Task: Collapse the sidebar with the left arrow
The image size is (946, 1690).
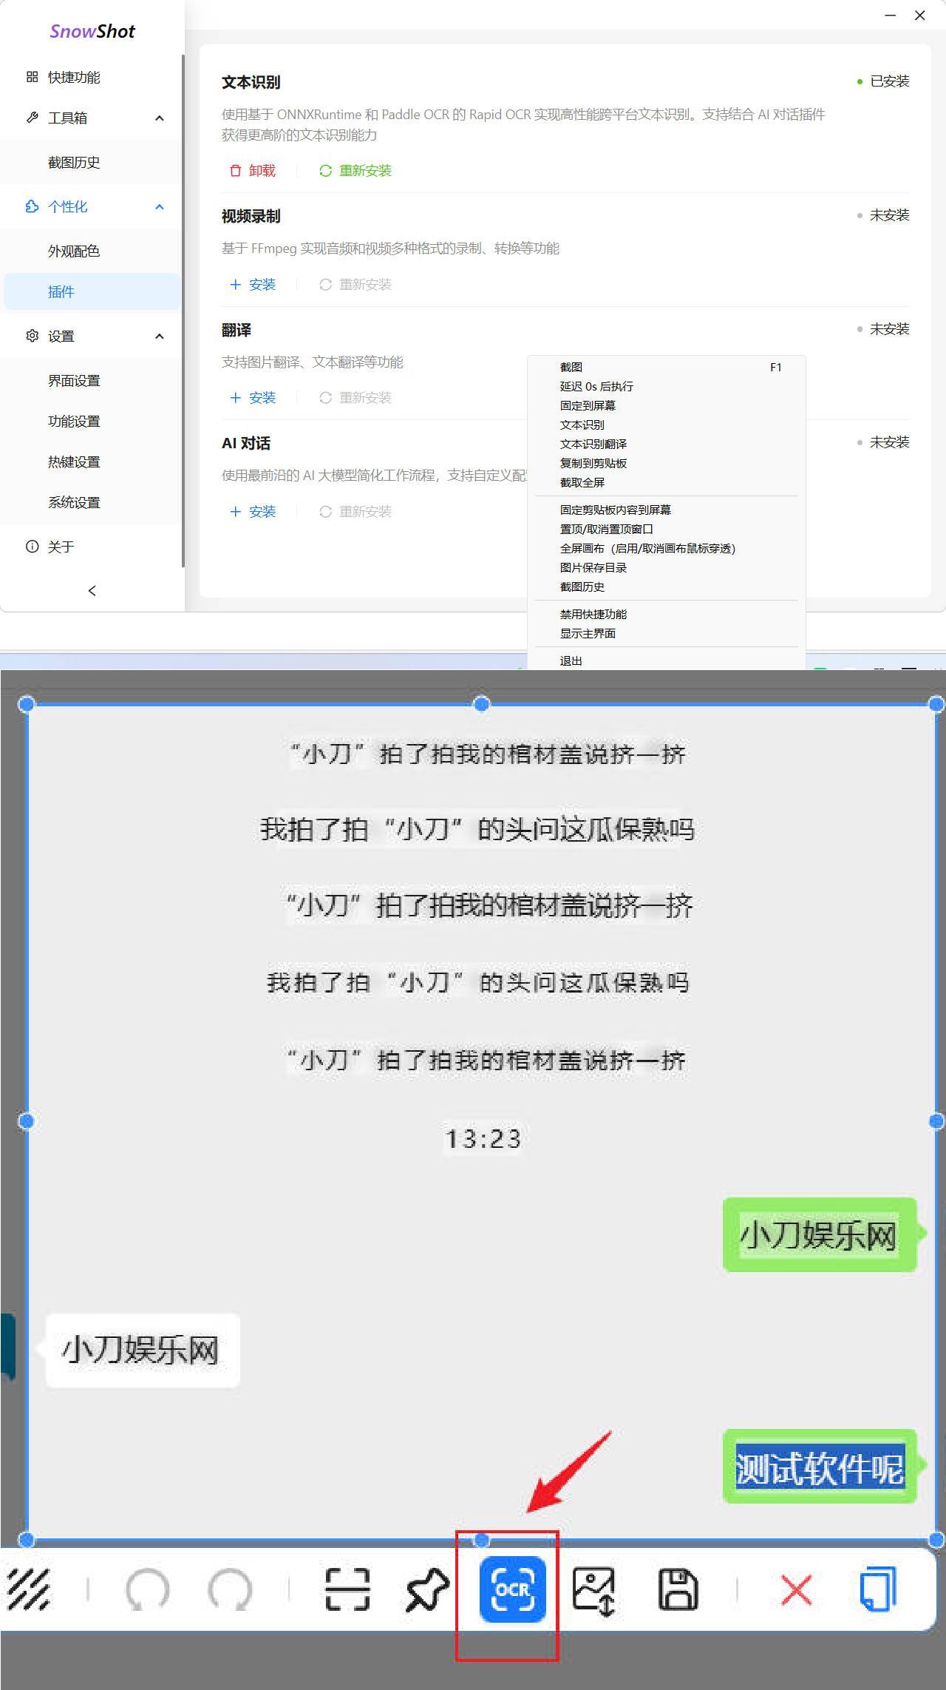Action: point(92,590)
